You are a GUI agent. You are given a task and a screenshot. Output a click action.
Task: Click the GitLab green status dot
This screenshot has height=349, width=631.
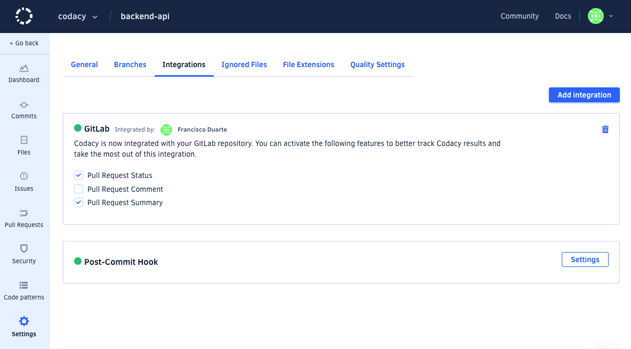(78, 128)
